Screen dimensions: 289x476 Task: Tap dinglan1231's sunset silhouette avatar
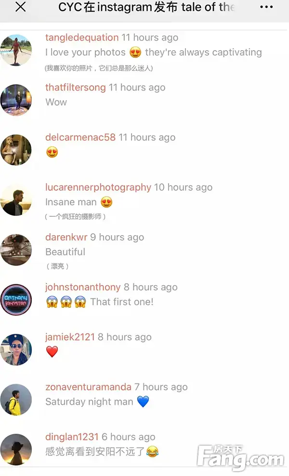coord(16,450)
